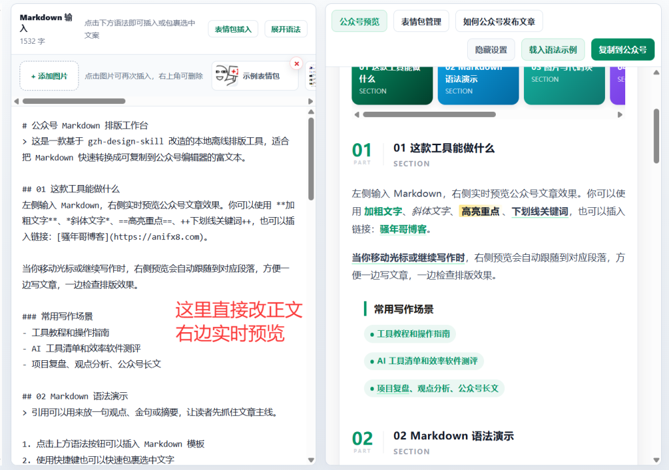Switch to the 公众号预览 tab
Viewport: 669px width, 470px height.
click(359, 22)
